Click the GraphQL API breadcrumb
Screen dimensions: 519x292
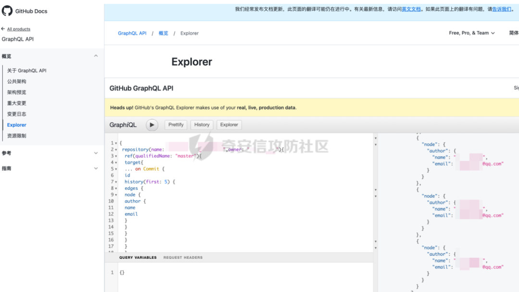coord(132,33)
